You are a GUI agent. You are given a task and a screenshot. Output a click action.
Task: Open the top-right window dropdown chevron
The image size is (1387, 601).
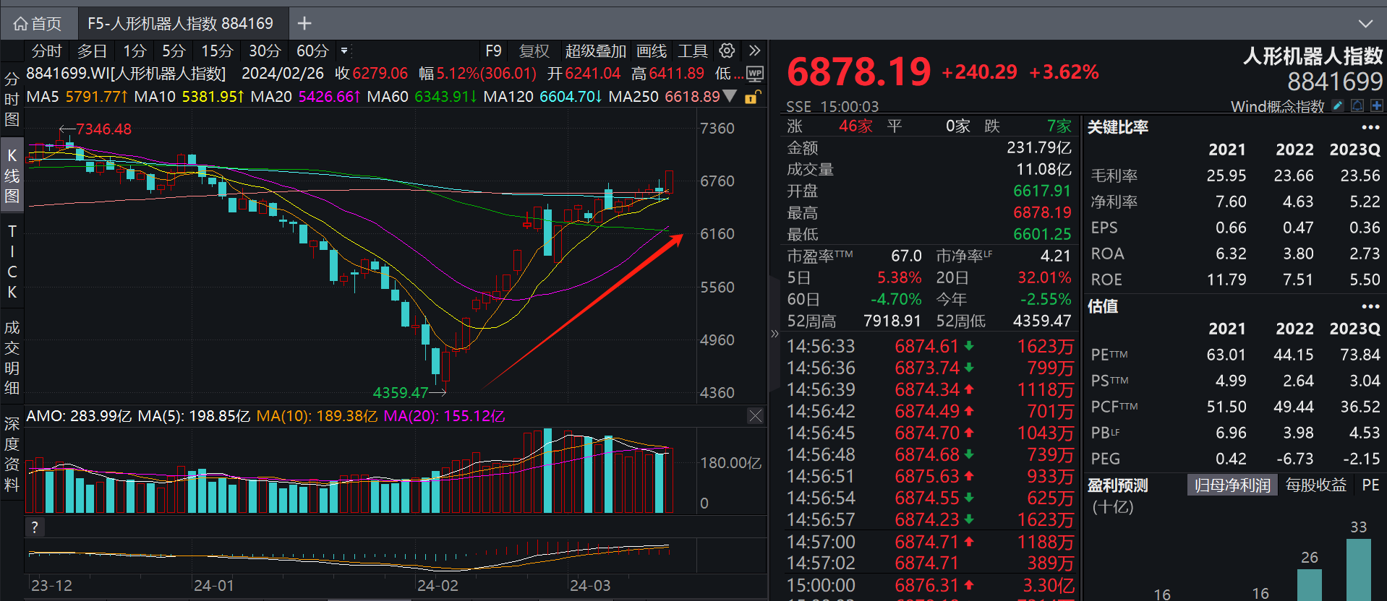click(x=1365, y=24)
